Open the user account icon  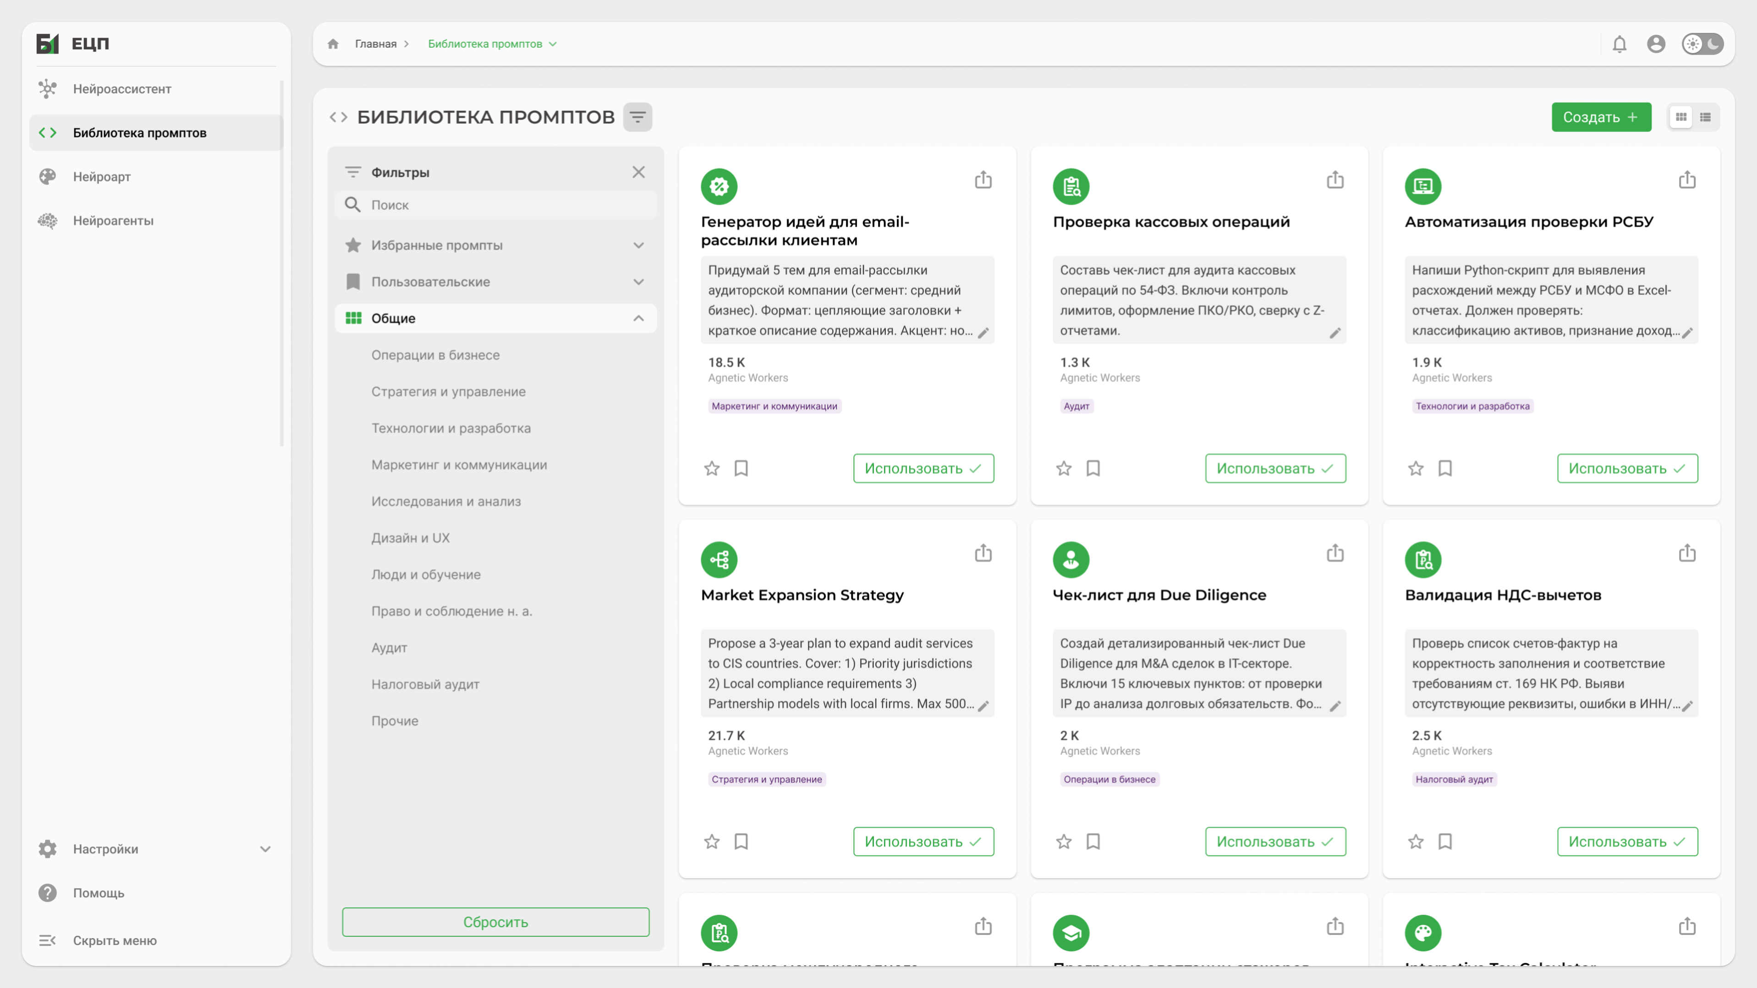[x=1655, y=44]
